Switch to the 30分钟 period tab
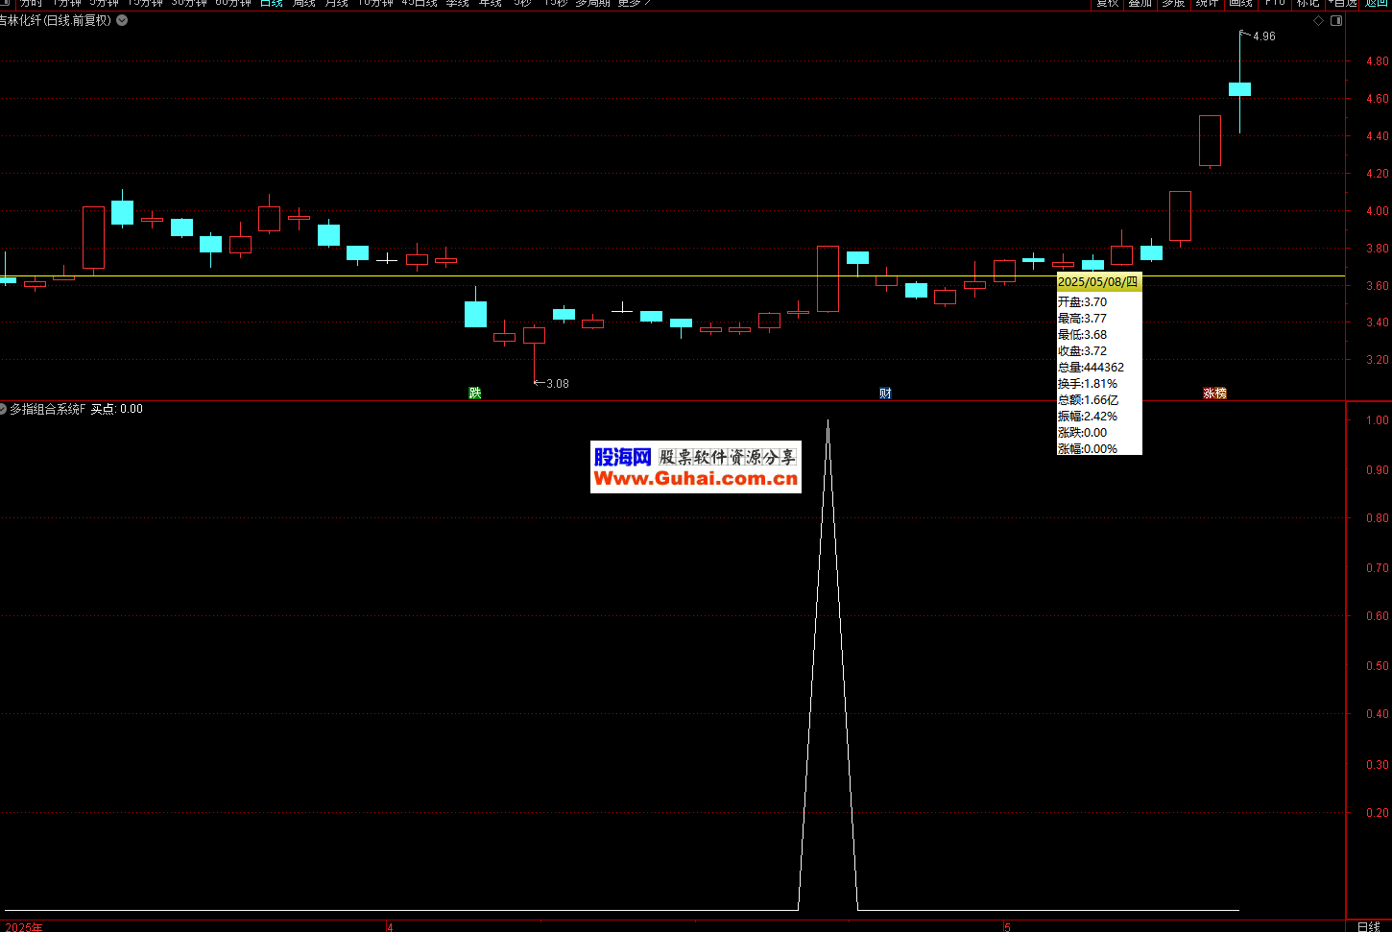 189,4
